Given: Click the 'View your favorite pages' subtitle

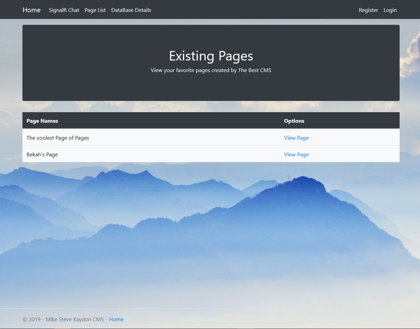Looking at the screenshot, I should tap(211, 70).
